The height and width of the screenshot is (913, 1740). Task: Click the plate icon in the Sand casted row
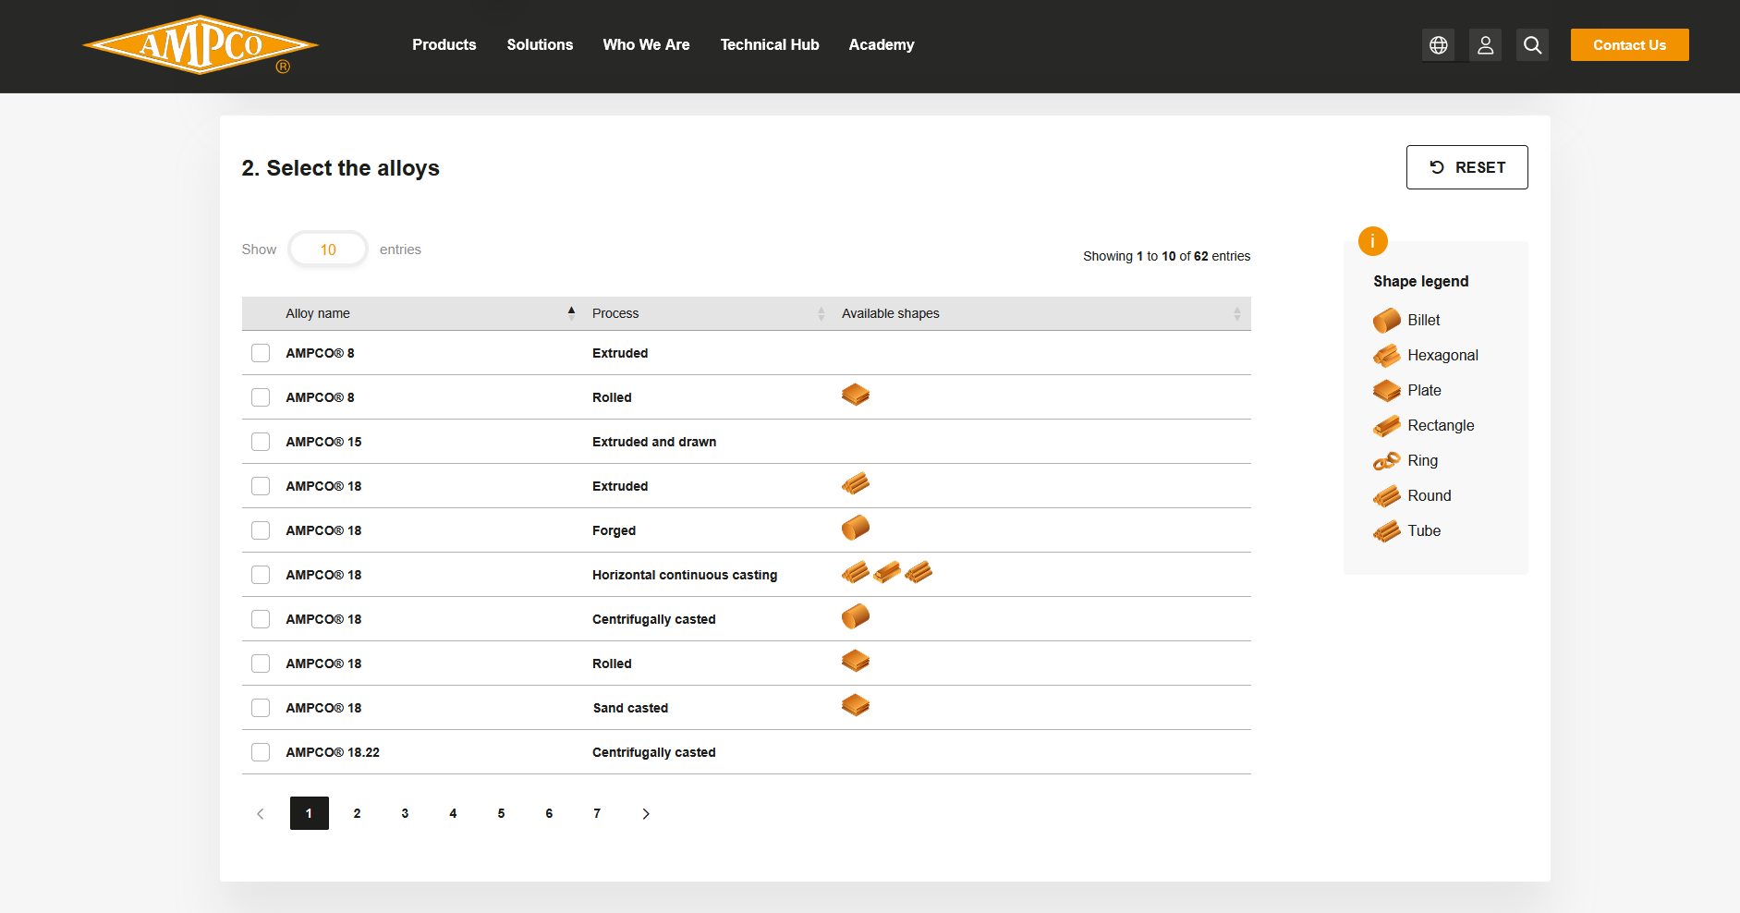tap(856, 706)
